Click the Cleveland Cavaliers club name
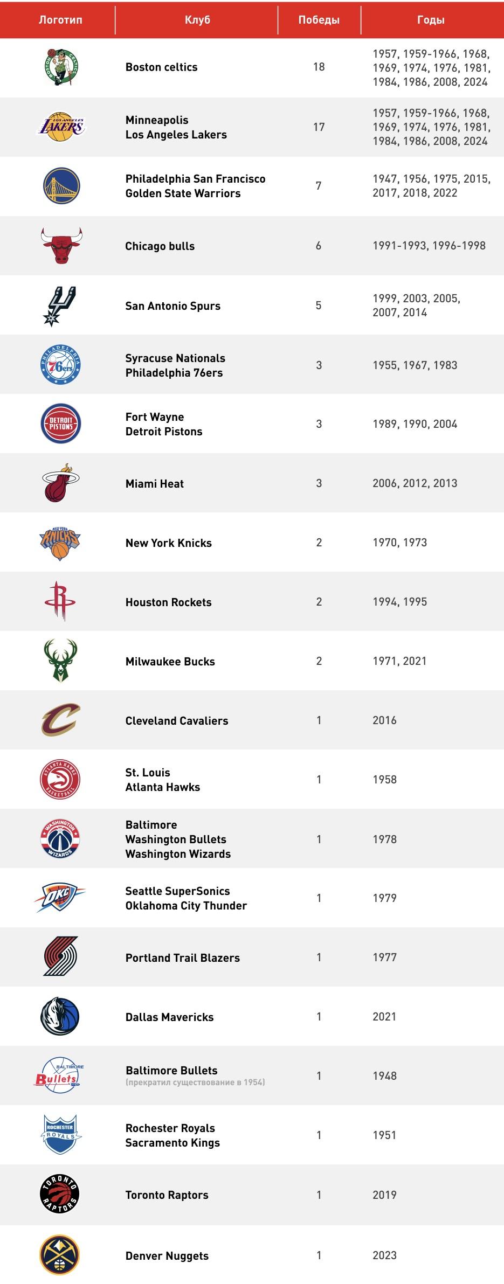Viewport: 504px width, 1284px height. tap(177, 720)
